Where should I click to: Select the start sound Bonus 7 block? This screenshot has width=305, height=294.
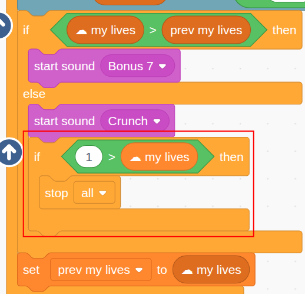click(104, 66)
